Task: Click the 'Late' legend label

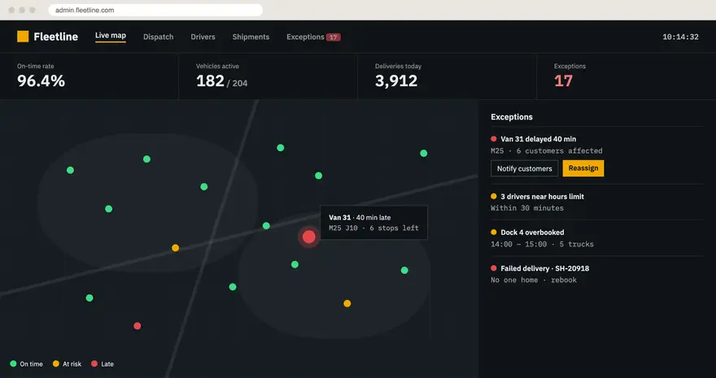Action: 107,364
